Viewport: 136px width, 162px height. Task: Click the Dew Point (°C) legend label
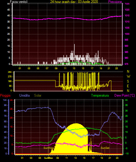[x=125, y=95]
